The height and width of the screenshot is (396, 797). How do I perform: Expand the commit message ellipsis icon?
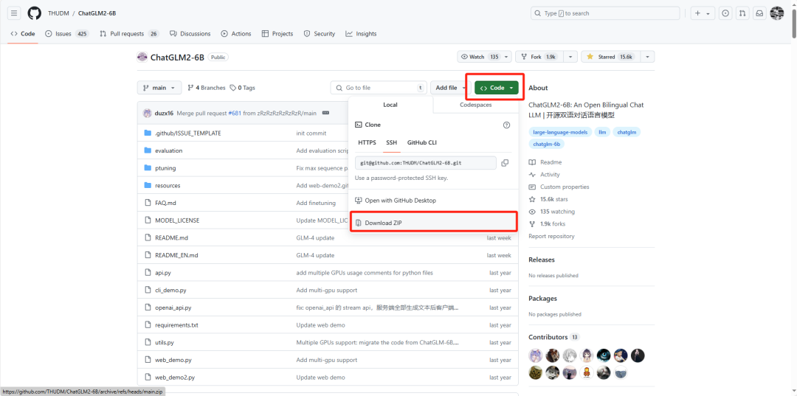326,113
